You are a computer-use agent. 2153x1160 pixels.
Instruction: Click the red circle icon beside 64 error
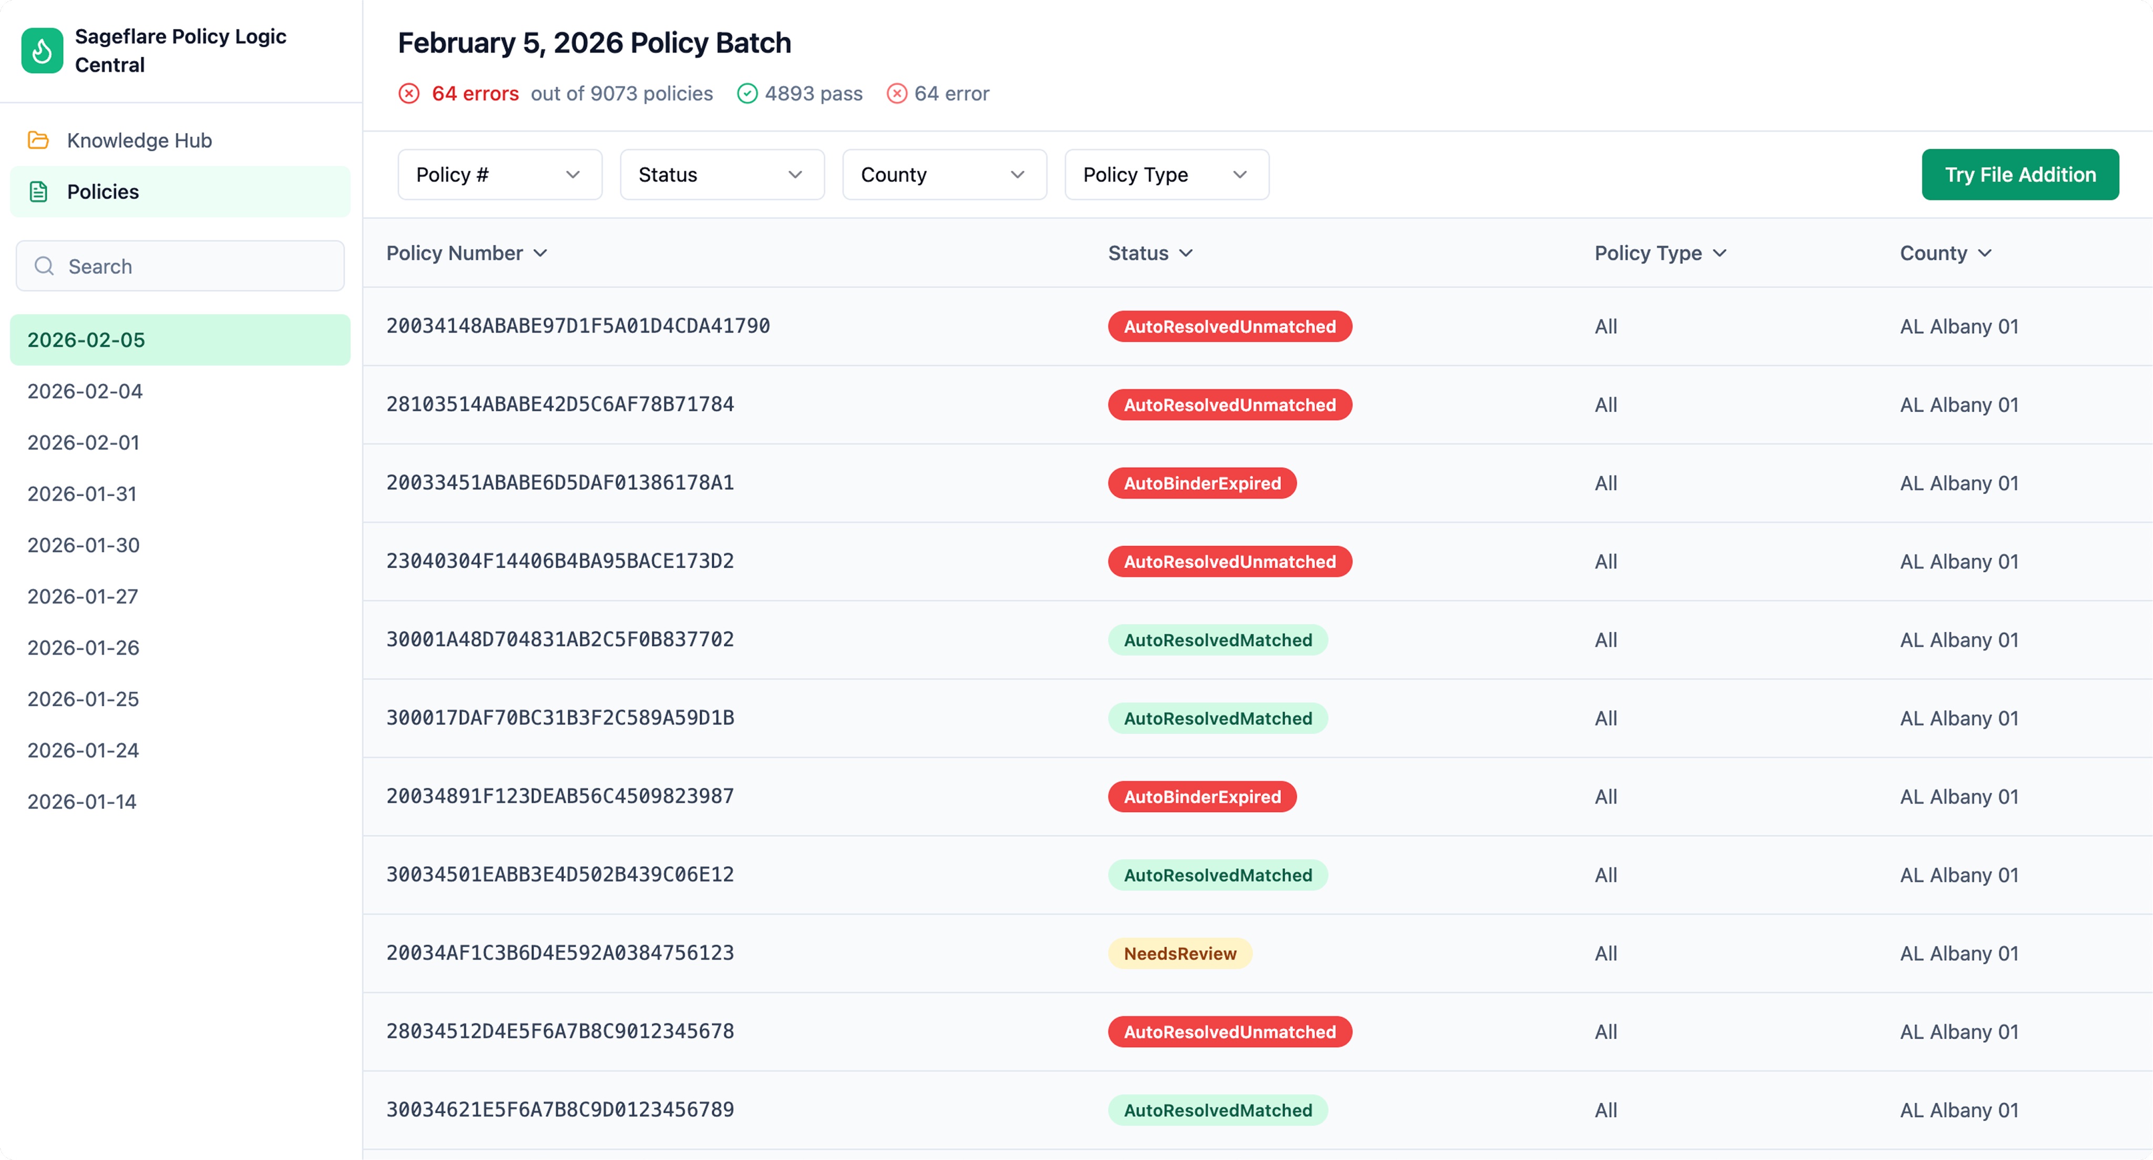click(x=897, y=94)
